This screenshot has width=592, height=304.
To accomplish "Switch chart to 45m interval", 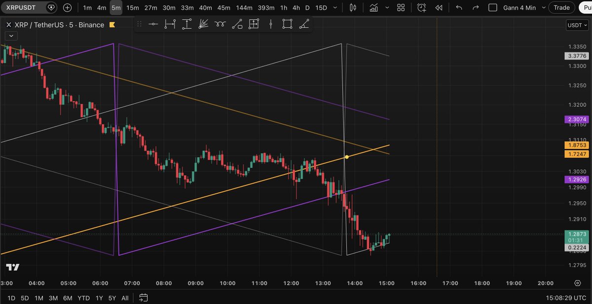I will click(224, 7).
